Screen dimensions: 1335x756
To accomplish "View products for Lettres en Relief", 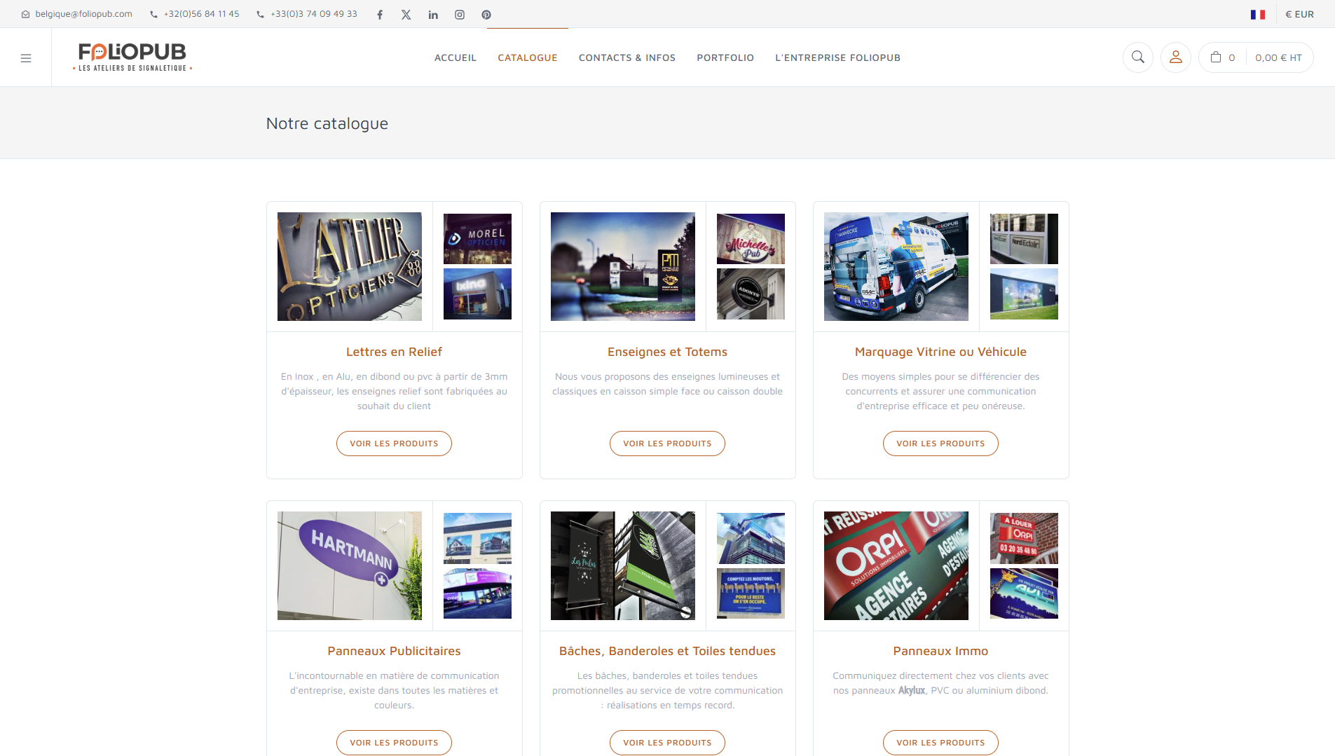I will 394,444.
